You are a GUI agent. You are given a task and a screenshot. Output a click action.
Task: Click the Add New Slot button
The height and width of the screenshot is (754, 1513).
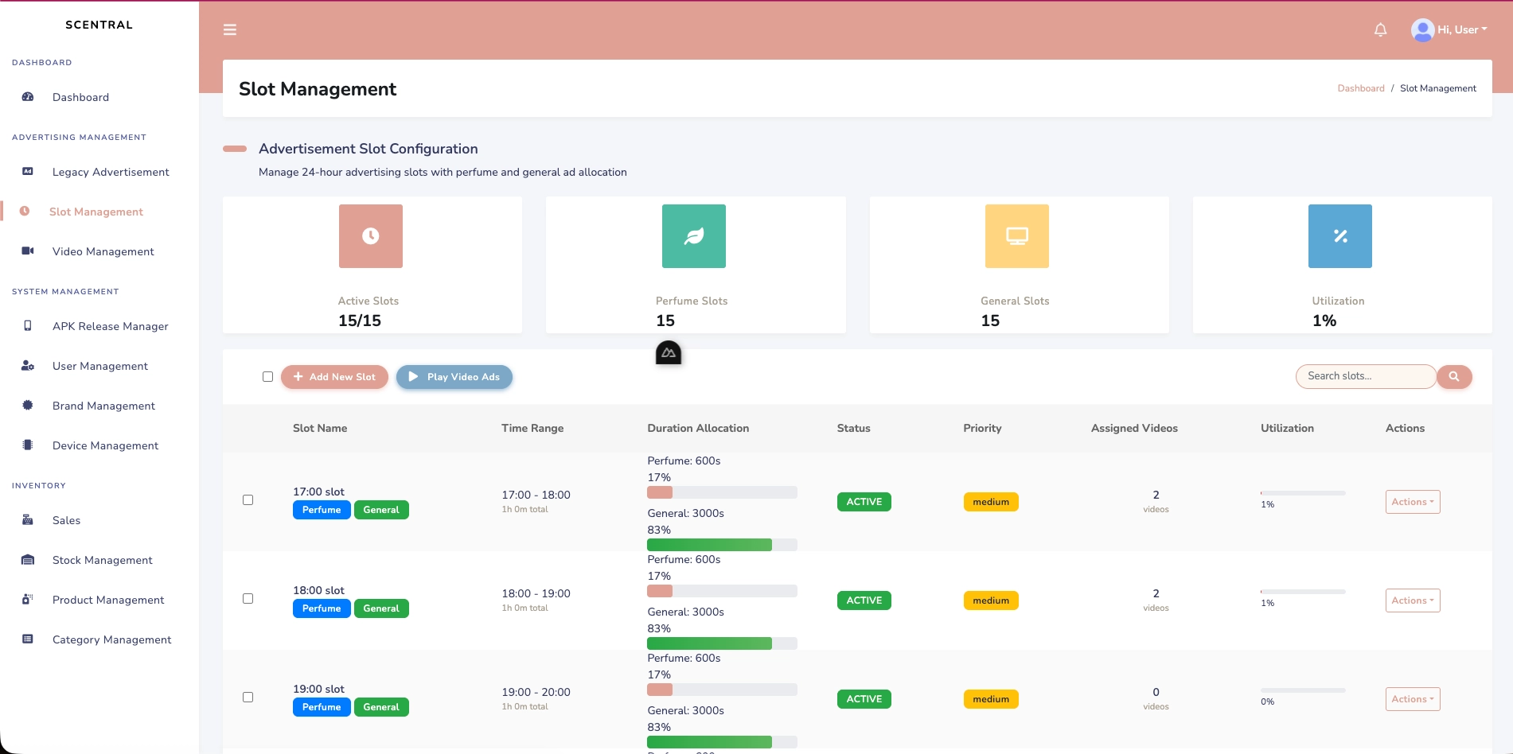pyautogui.click(x=334, y=376)
